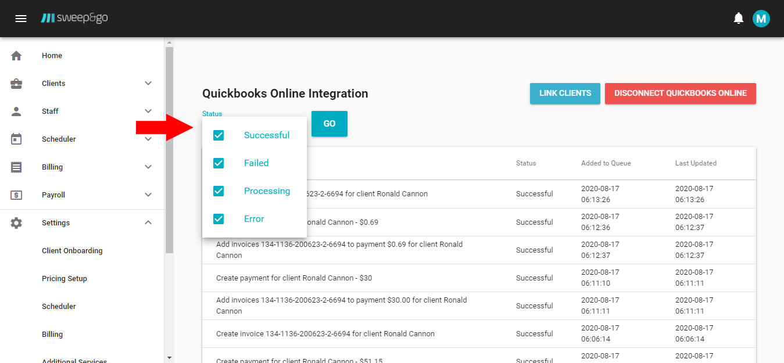The image size is (784, 363).
Task: Uncheck the Processing checkbox
Action: [x=218, y=191]
